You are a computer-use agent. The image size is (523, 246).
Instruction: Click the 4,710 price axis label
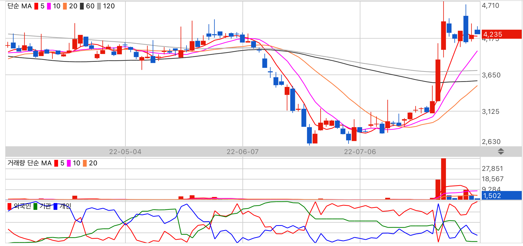pyautogui.click(x=491, y=6)
